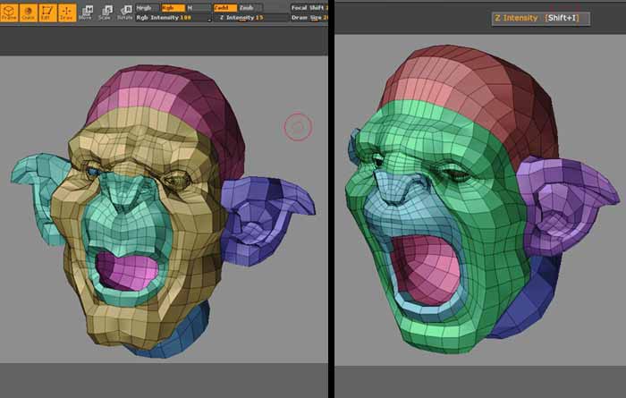
Task: Click the red circular brush cursor
Action: click(x=298, y=128)
